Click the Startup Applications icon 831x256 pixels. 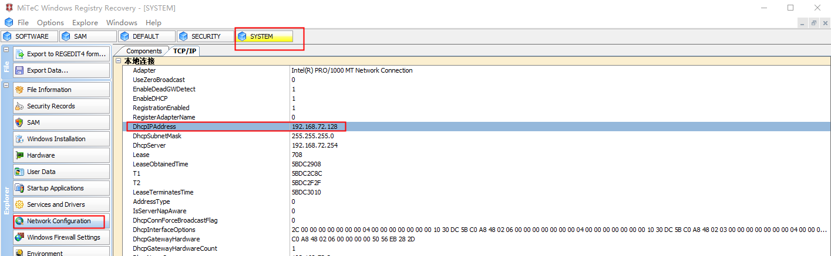(x=19, y=188)
